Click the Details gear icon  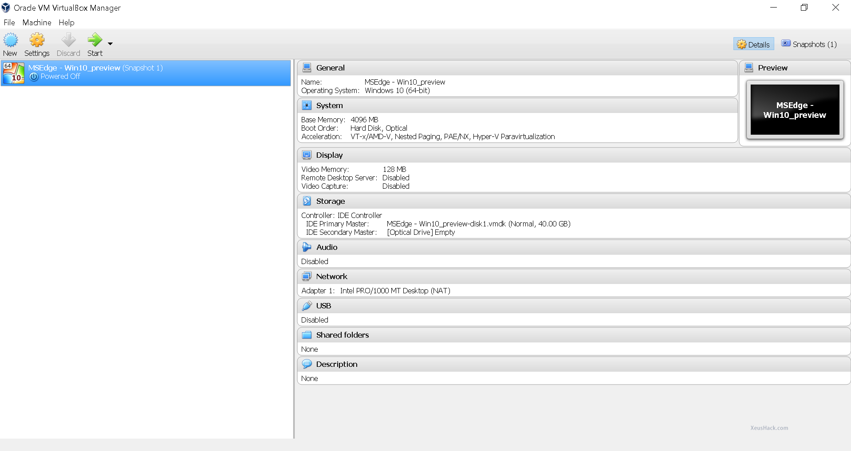pyautogui.click(x=741, y=44)
